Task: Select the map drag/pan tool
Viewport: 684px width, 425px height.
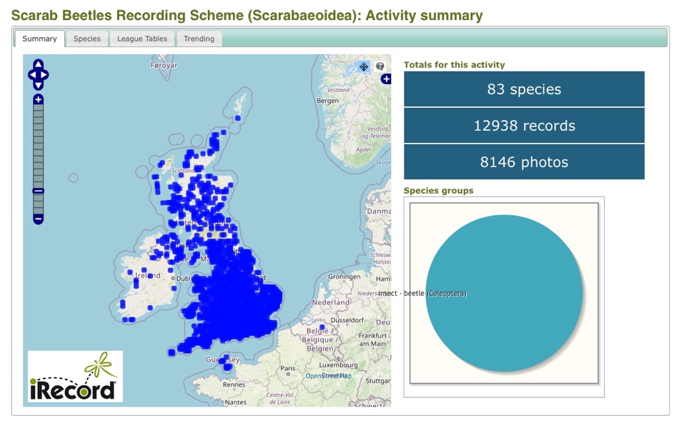Action: [364, 66]
